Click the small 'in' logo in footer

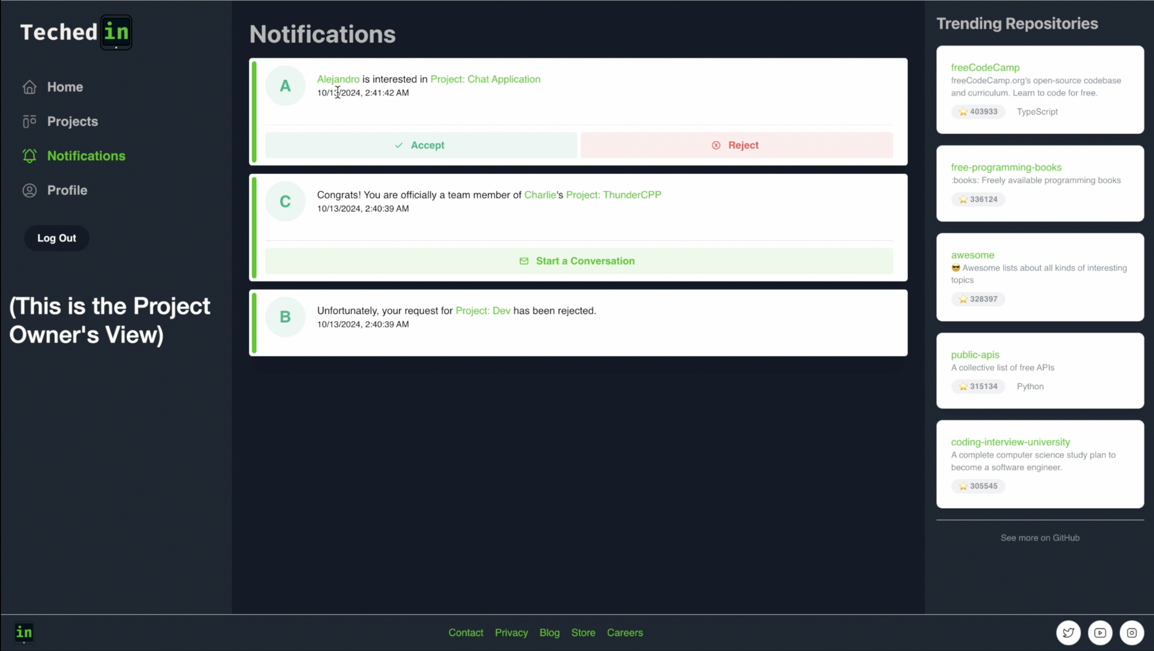(24, 632)
